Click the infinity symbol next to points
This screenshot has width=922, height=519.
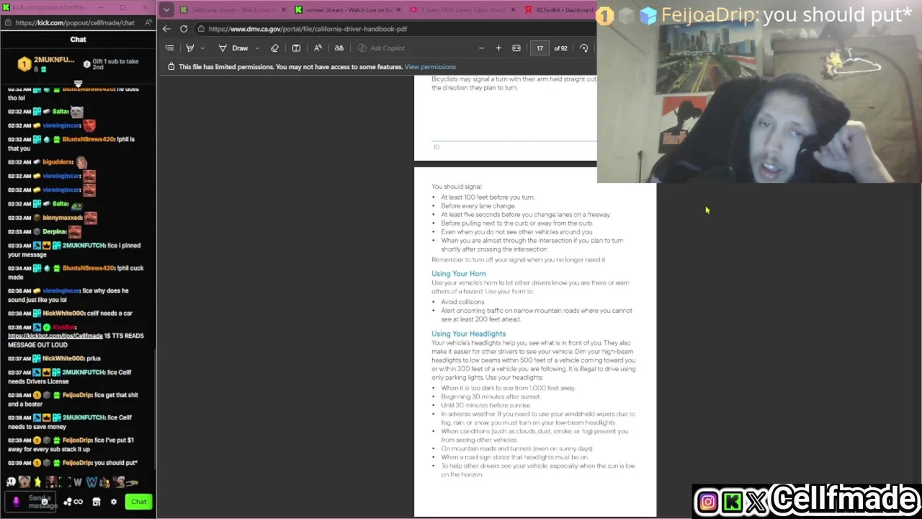click(79, 502)
